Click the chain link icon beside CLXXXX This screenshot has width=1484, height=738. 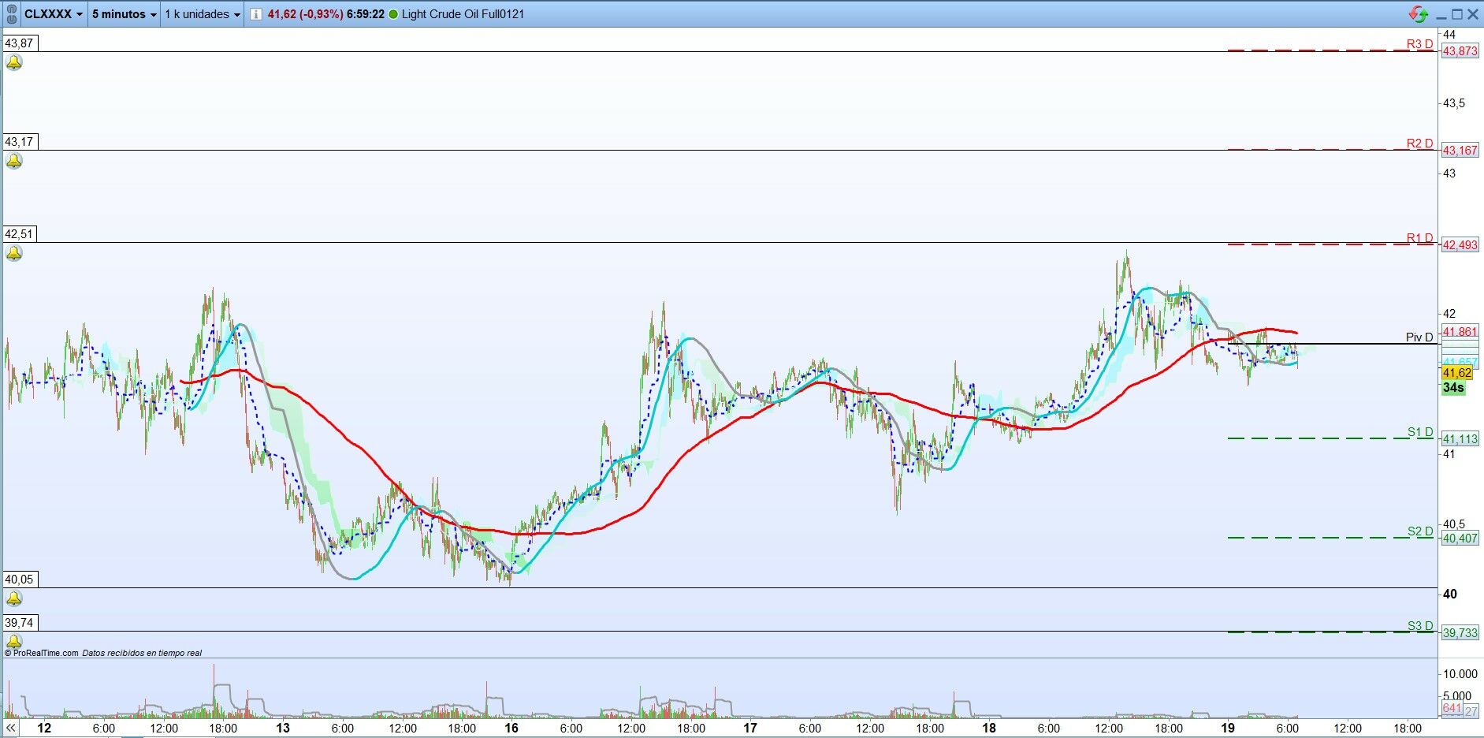click(x=10, y=14)
